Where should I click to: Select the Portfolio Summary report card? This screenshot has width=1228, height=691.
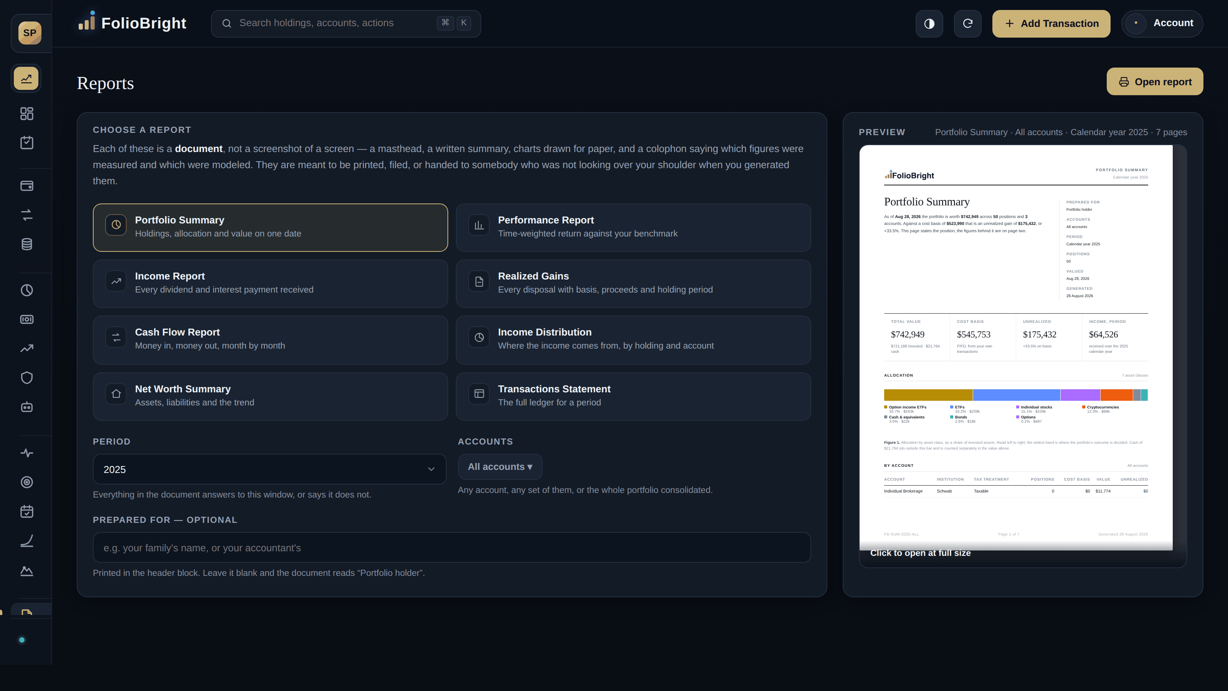[x=270, y=228]
